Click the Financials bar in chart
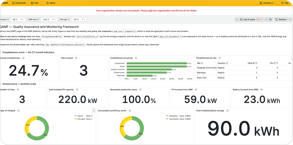This screenshot has height=145, width=293. (x=139, y=75)
